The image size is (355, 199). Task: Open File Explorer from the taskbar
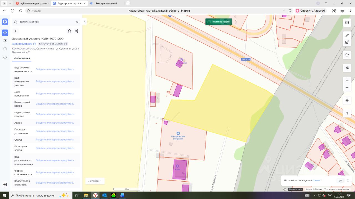coord(86,195)
